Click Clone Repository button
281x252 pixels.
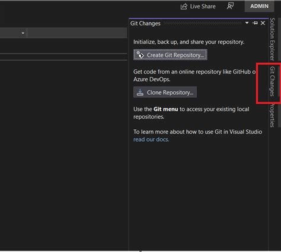pos(165,92)
